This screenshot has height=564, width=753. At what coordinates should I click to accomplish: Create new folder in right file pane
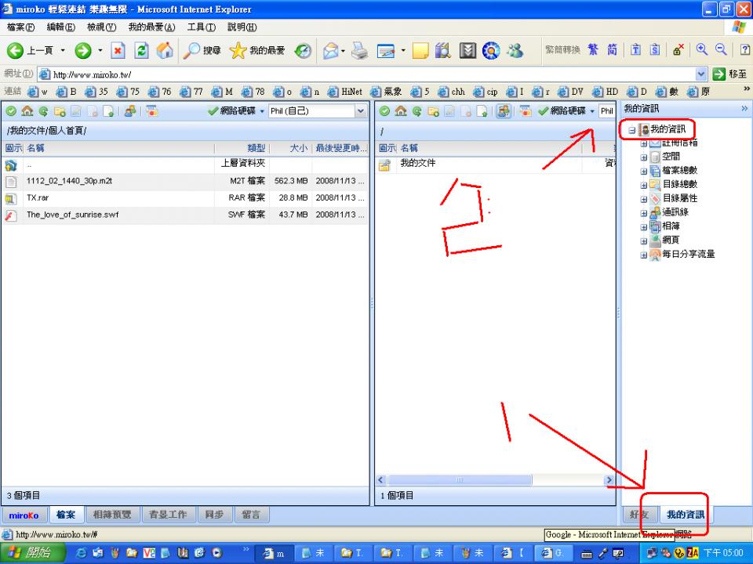pyautogui.click(x=433, y=111)
